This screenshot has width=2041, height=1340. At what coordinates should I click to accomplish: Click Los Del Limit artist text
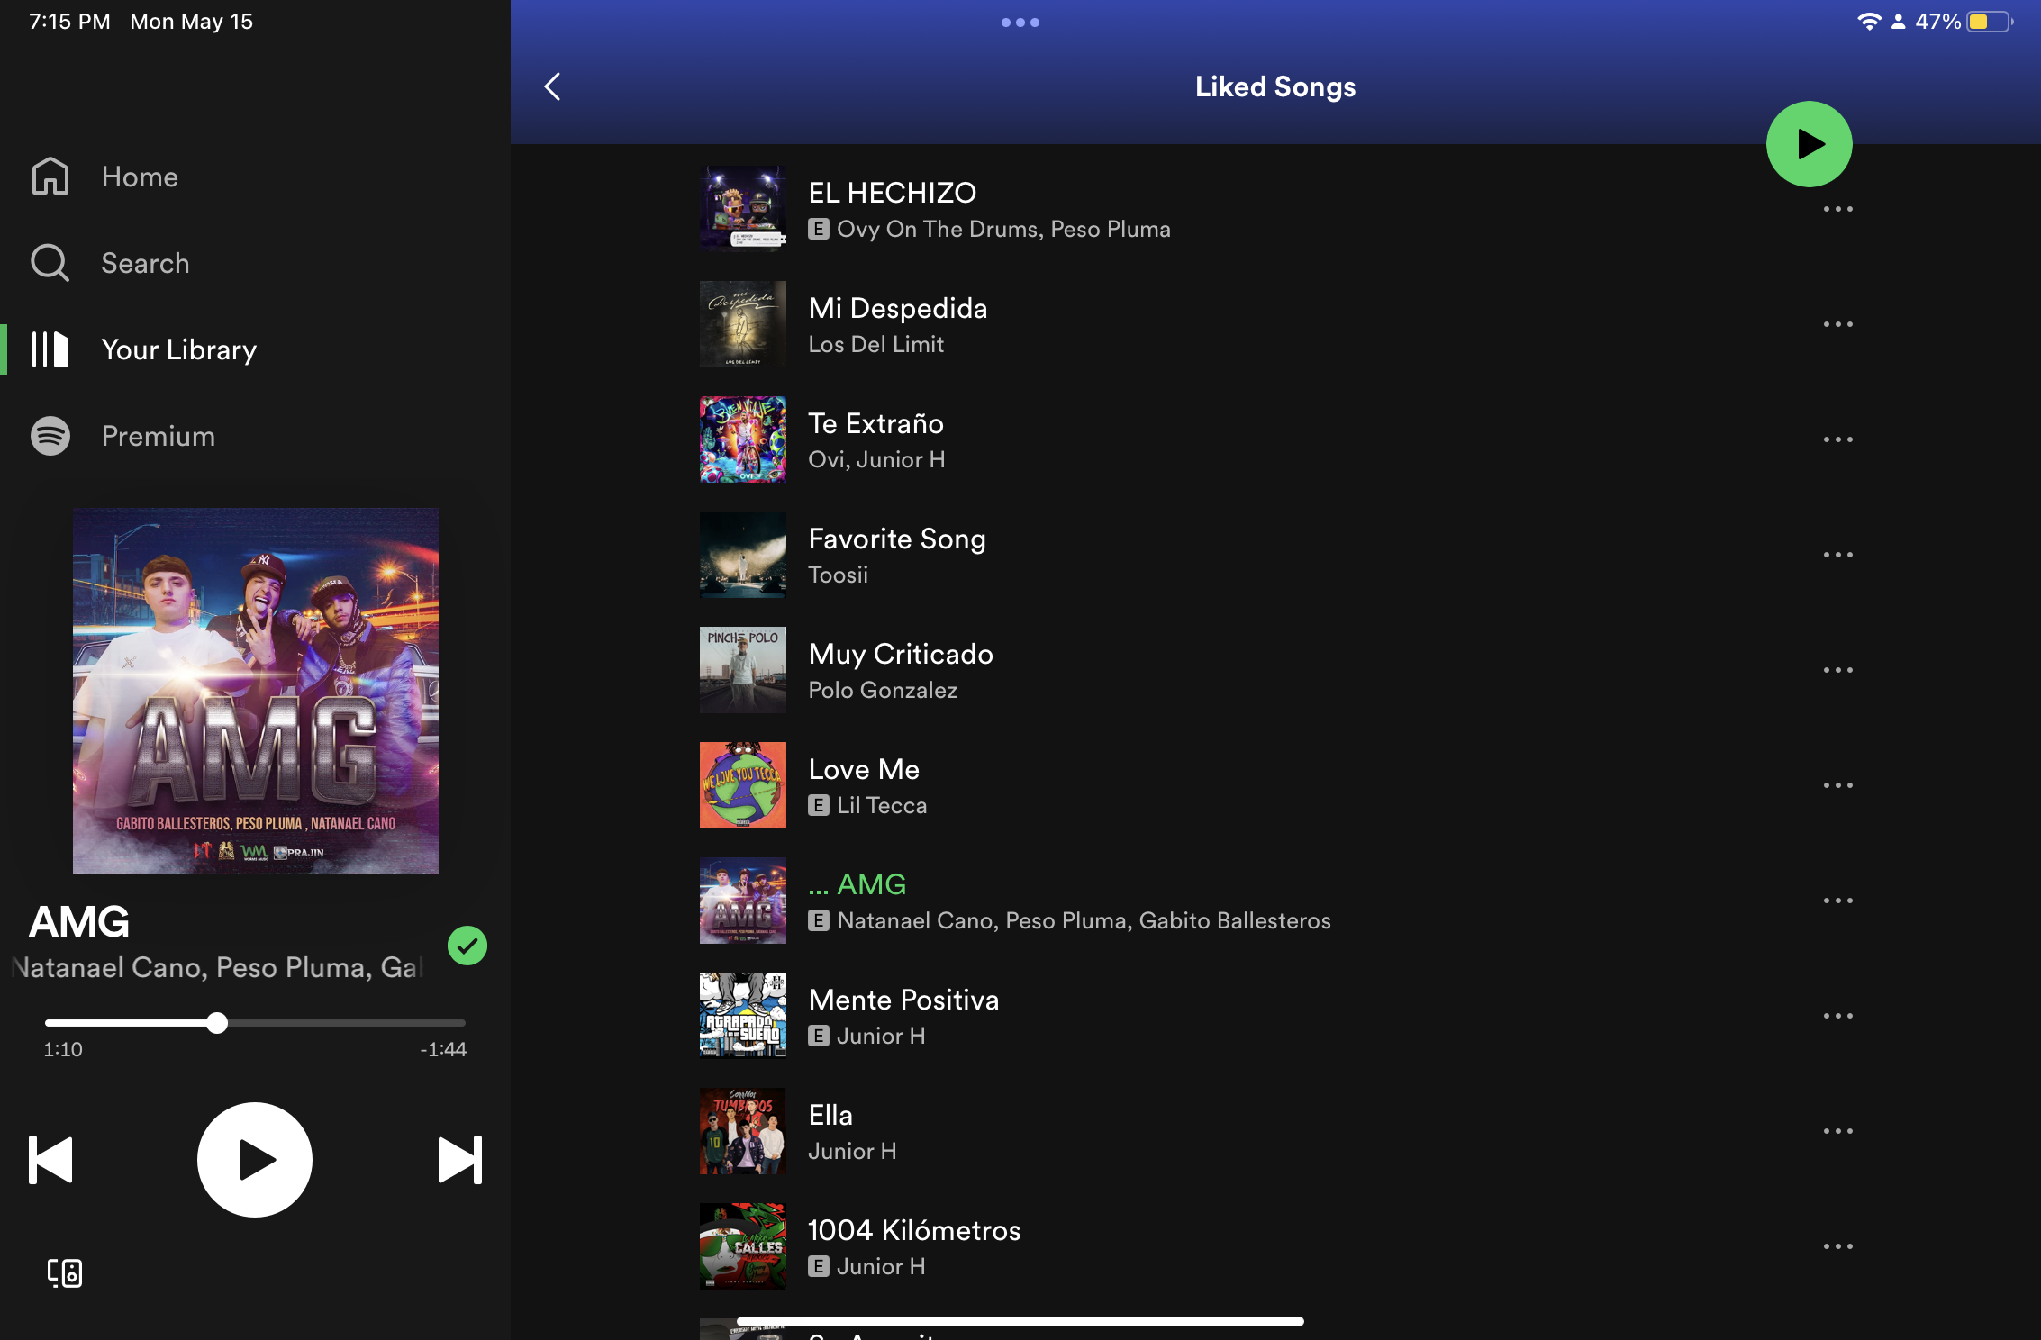(x=875, y=344)
